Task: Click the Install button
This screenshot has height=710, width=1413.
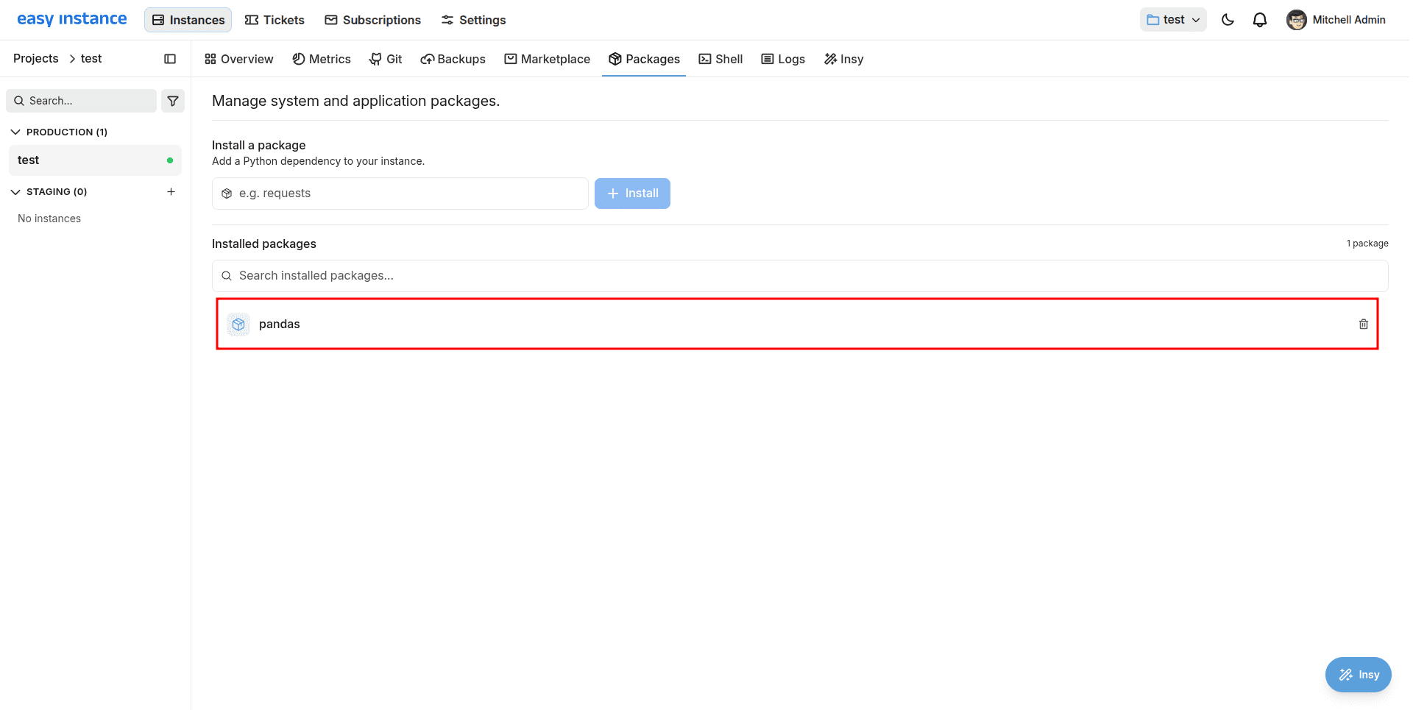Action: pyautogui.click(x=632, y=194)
